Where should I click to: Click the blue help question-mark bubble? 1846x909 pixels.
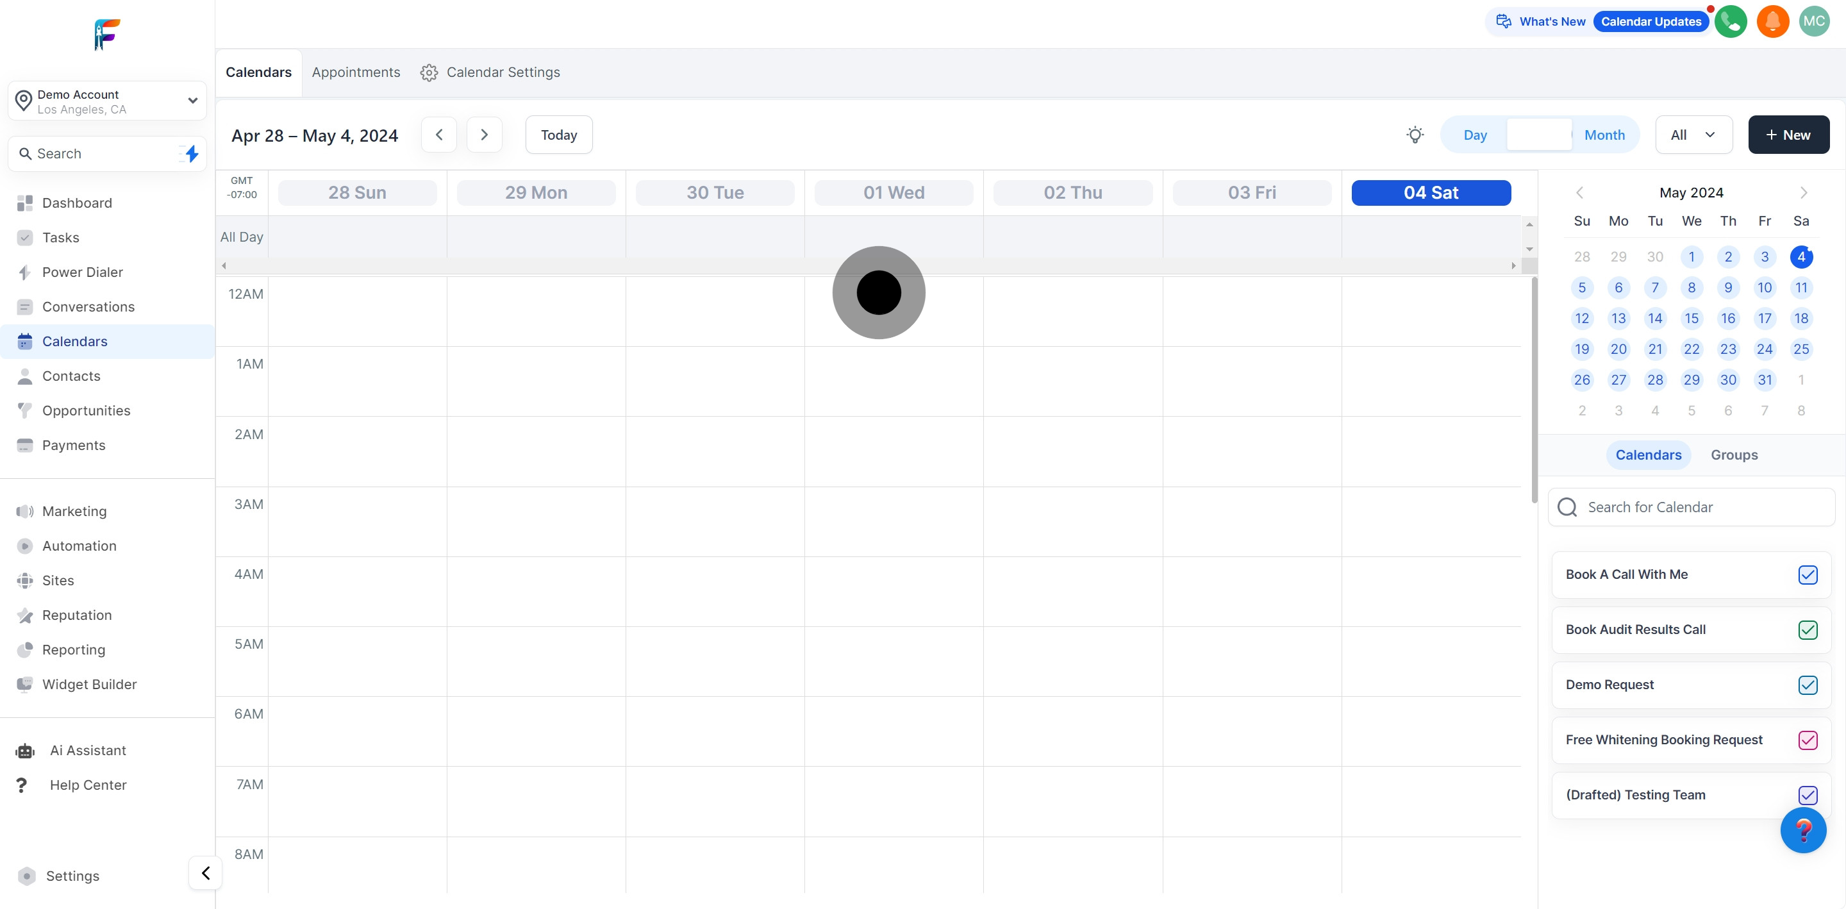[1803, 830]
